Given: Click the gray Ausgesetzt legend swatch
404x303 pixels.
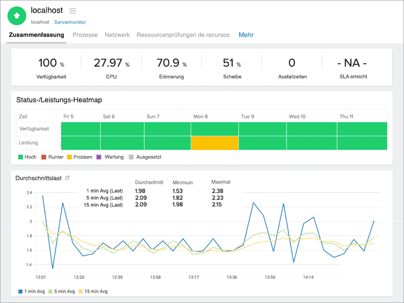Looking at the screenshot, I should pyautogui.click(x=132, y=157).
